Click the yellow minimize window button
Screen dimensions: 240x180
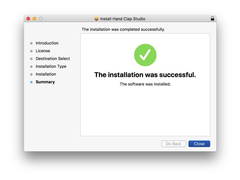coord(34,19)
